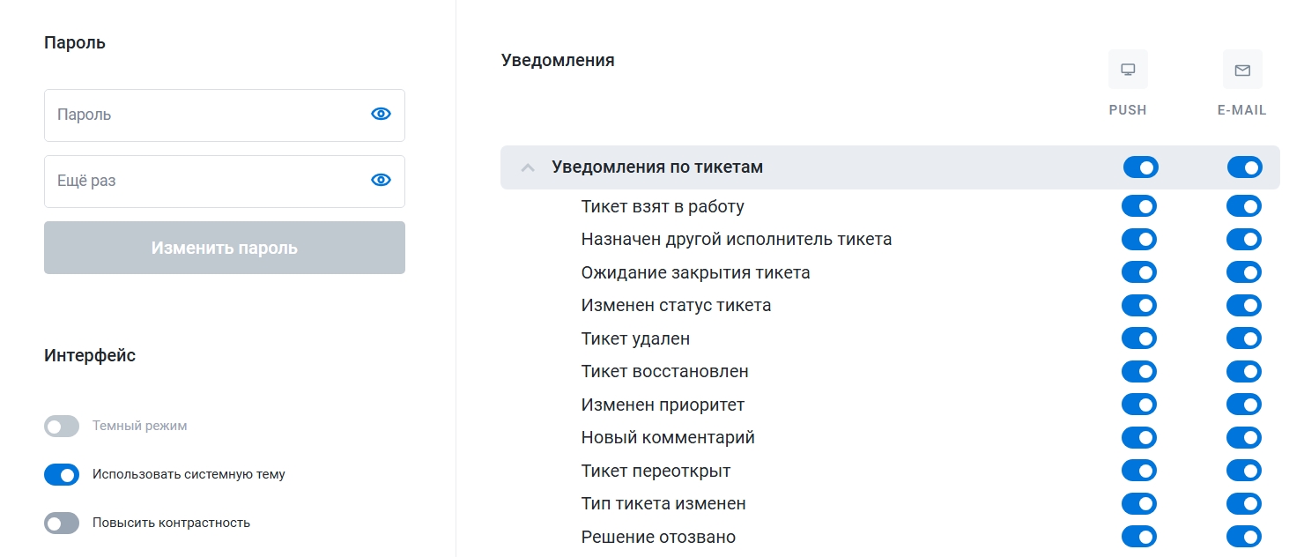
Task: Toggle Темный режим switch
Action: pos(62,427)
